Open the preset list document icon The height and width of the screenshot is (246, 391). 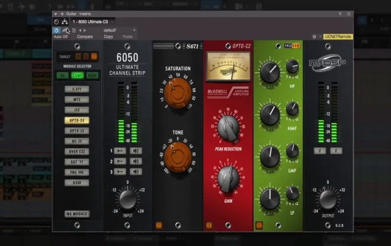click(74, 30)
